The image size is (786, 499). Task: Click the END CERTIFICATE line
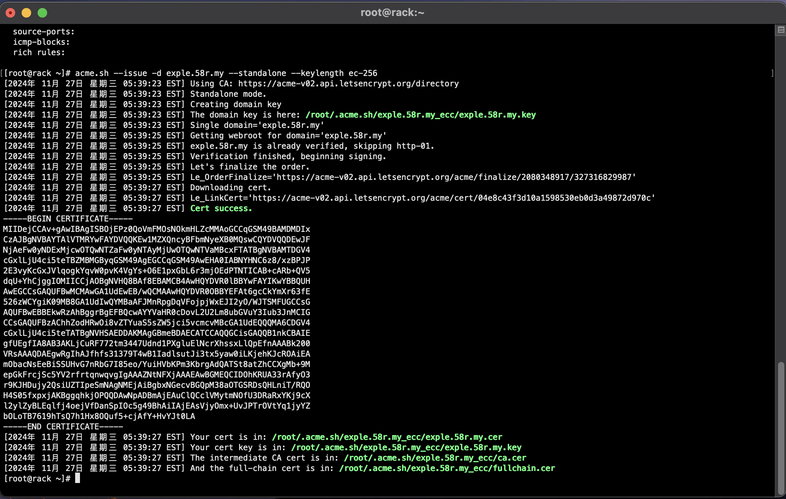pyautogui.click(x=63, y=427)
